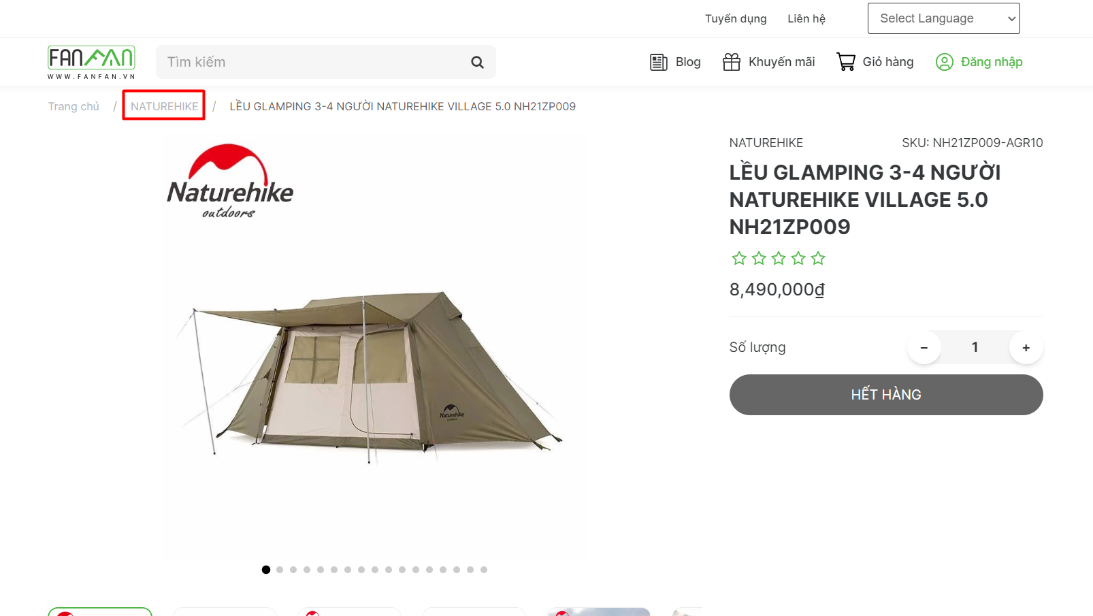Screen dimensions: 1093x616
Task: Rate product with the first star
Action: (x=739, y=258)
